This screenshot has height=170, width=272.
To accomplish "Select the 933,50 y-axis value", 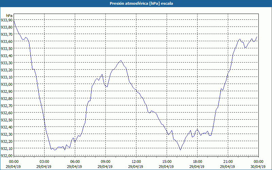I will [6, 49].
